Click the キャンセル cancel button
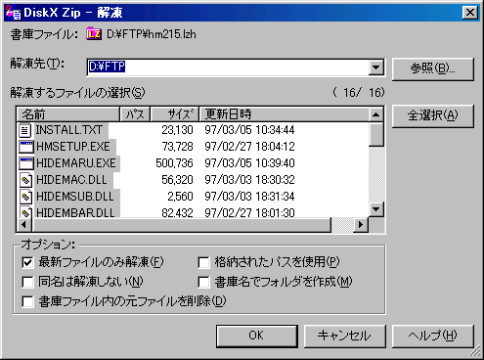This screenshot has height=360, width=484. (344, 336)
